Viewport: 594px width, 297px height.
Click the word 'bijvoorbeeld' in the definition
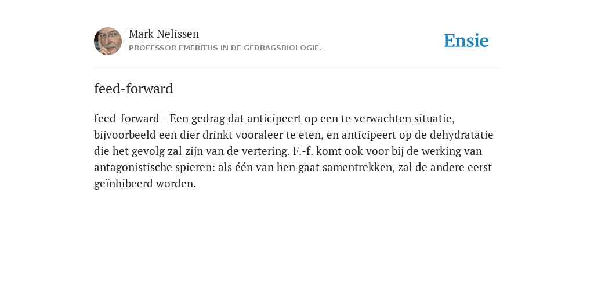coord(125,135)
